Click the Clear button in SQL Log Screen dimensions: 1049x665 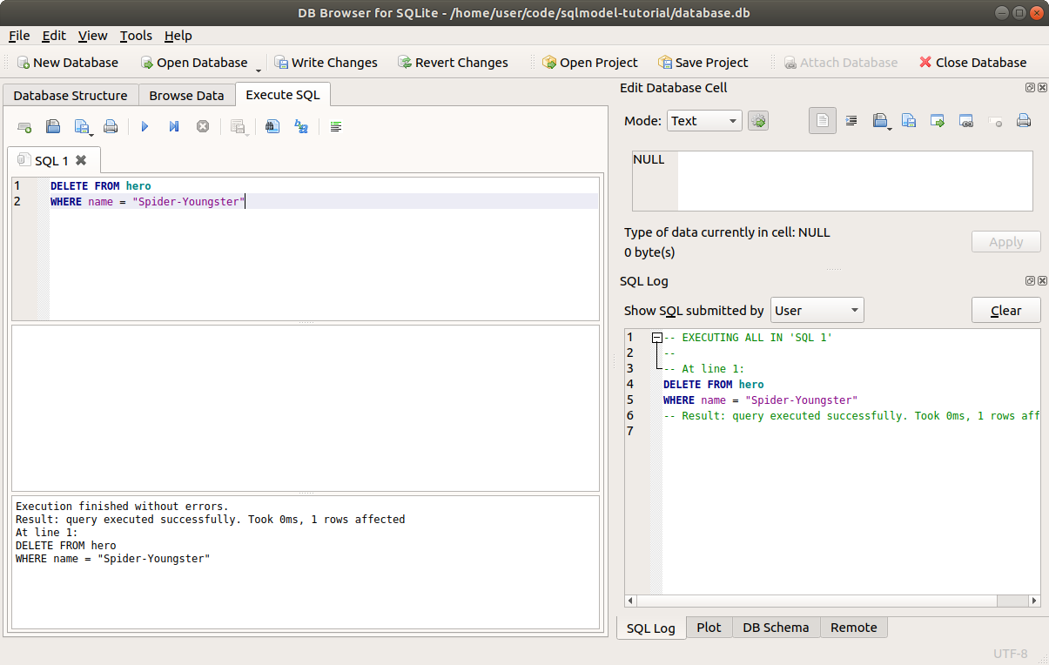coord(1005,311)
